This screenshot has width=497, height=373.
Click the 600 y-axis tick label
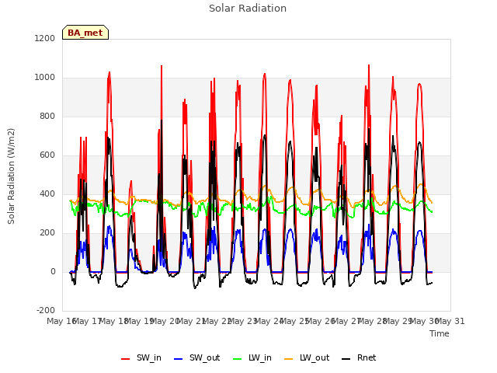47,155
